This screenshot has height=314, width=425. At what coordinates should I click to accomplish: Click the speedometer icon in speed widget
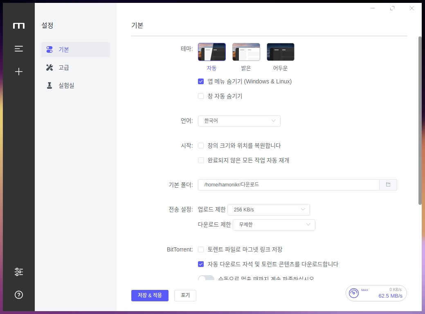pos(353,293)
